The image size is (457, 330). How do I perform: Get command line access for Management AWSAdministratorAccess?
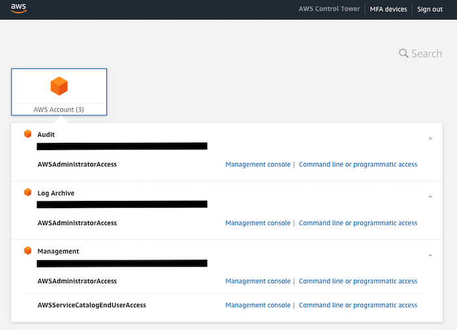tap(358, 281)
